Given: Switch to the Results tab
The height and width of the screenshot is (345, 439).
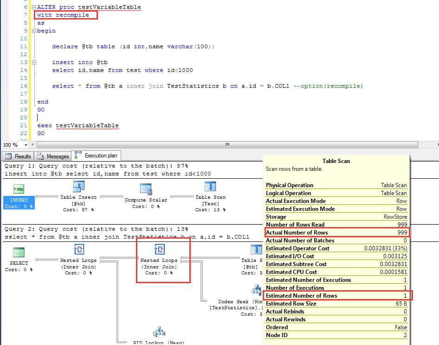Looking at the screenshot, I should pos(19,156).
